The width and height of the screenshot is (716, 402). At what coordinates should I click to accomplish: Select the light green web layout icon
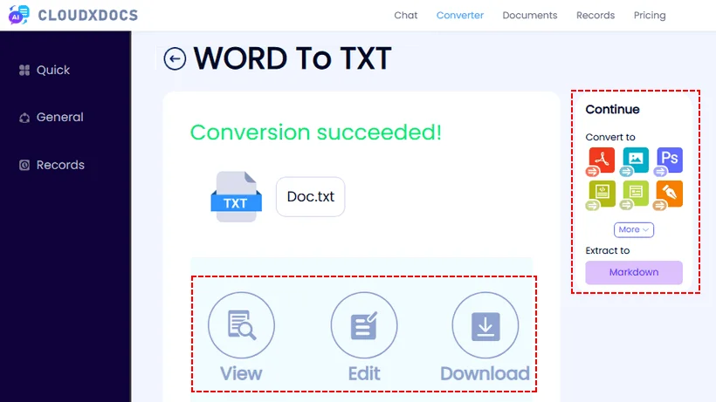[x=635, y=194]
